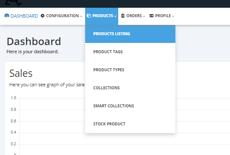This screenshot has height=155, width=230.
Task: Open the Configuration menu
Action: pyautogui.click(x=61, y=16)
